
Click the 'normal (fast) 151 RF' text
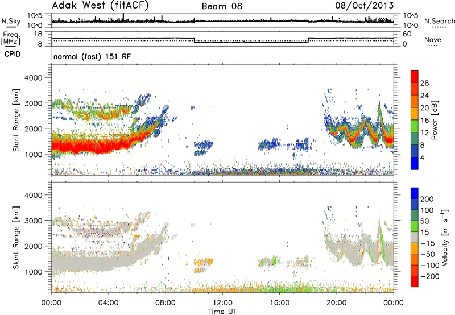click(92, 56)
